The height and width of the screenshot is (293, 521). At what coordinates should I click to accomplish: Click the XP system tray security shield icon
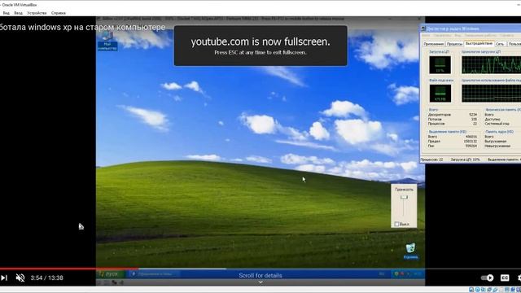[x=396, y=274]
